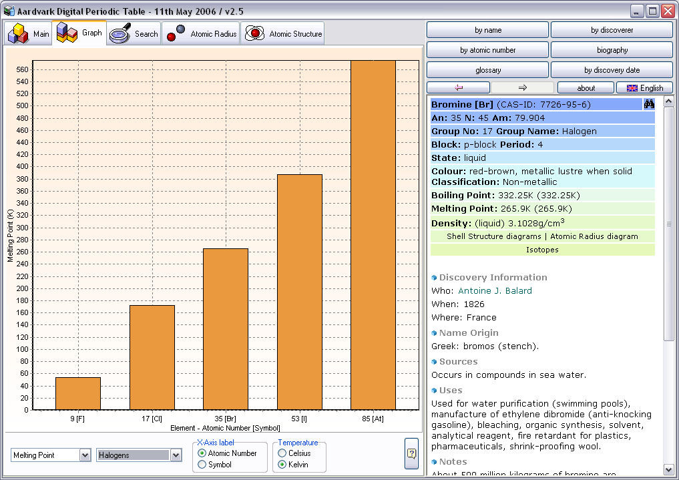Choose Kelvin temperature unit
This screenshot has width=679, height=480.
293,465
